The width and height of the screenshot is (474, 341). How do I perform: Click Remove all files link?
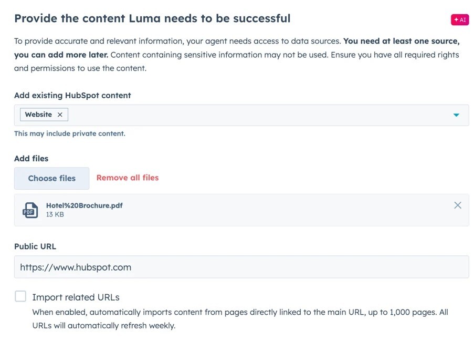(128, 178)
